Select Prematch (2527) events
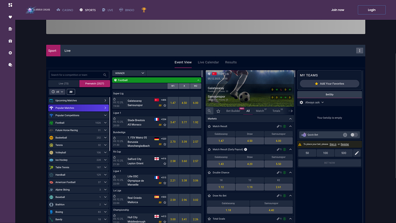396x223 pixels. pos(94,84)
